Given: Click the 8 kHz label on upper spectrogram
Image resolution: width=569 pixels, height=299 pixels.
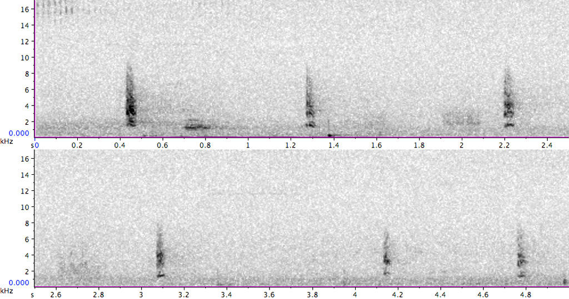Looking at the screenshot, I should (27, 74).
